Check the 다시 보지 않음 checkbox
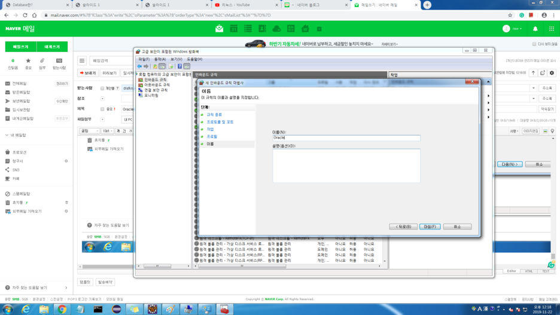The image size is (560, 315). [534, 44]
